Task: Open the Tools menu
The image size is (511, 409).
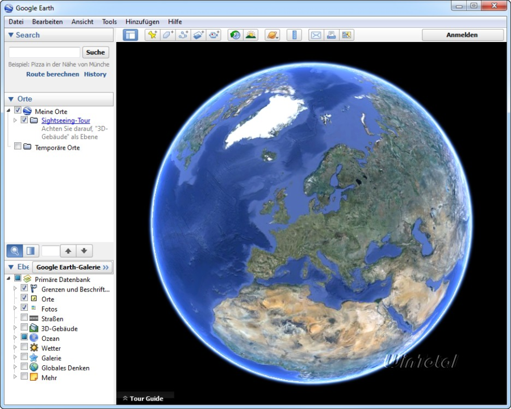Action: pyautogui.click(x=109, y=22)
